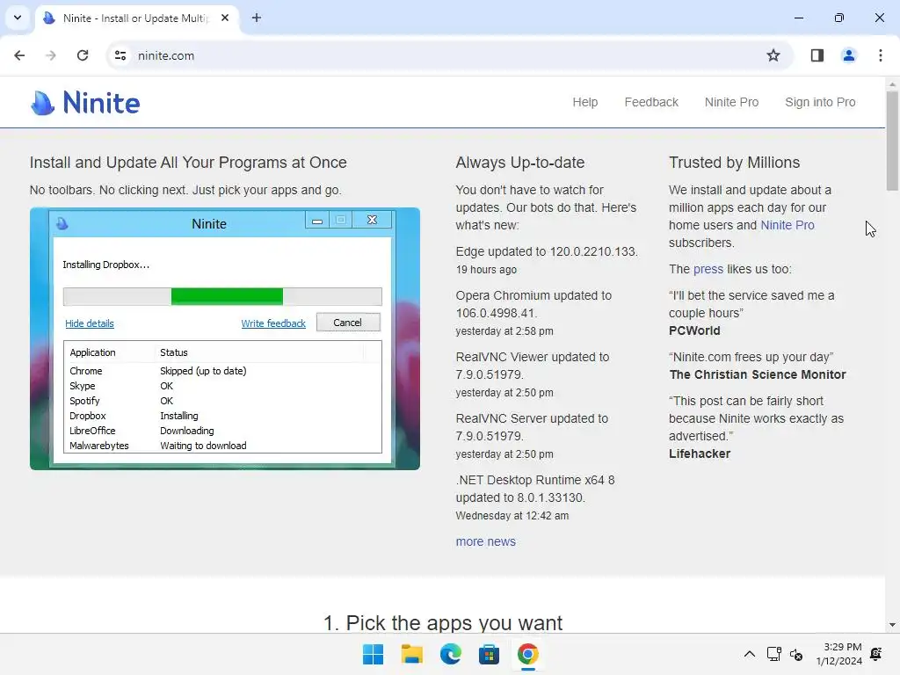Click the scrollbar up arrow

coord(892,84)
